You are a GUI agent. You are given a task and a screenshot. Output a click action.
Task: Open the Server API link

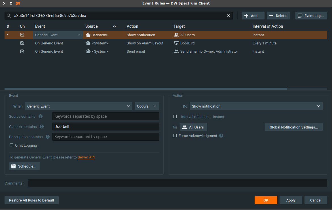click(86, 157)
